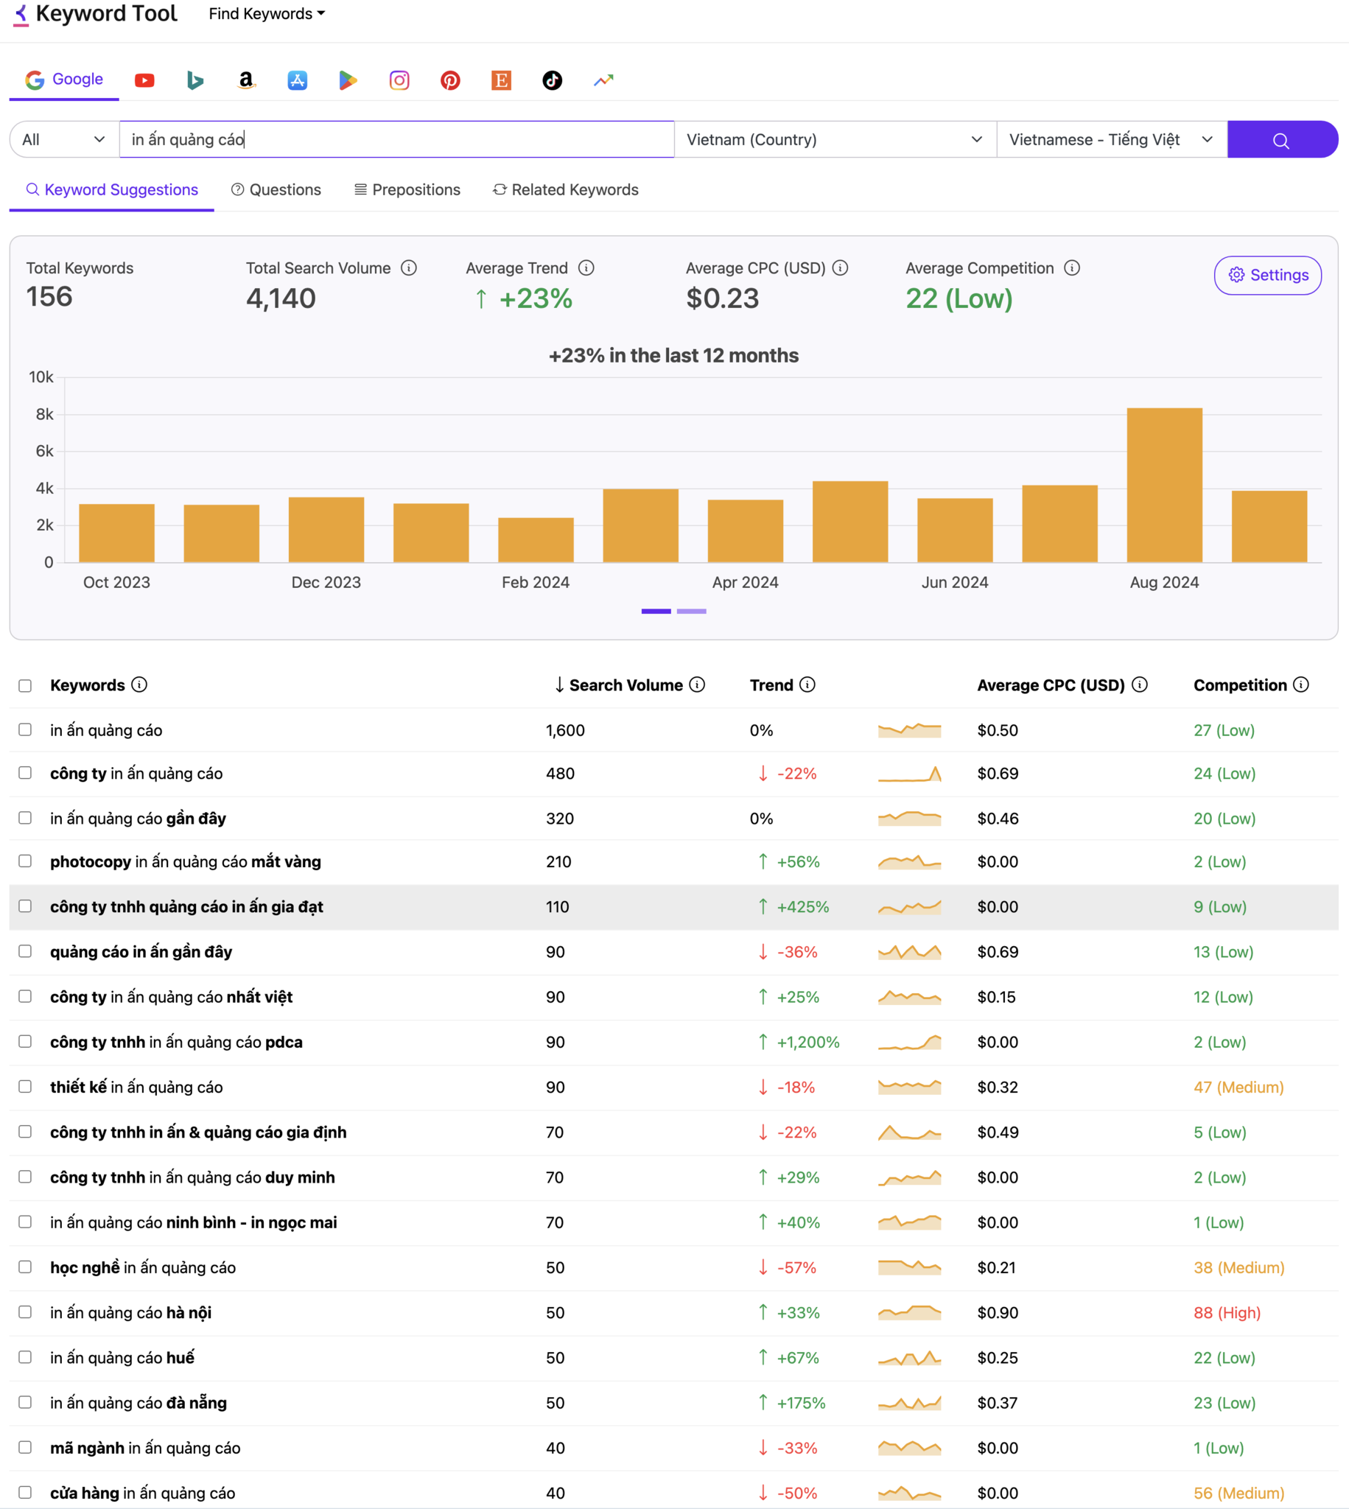Show info for Total Search Volume
Screen dimensions: 1349x1509
[409, 267]
